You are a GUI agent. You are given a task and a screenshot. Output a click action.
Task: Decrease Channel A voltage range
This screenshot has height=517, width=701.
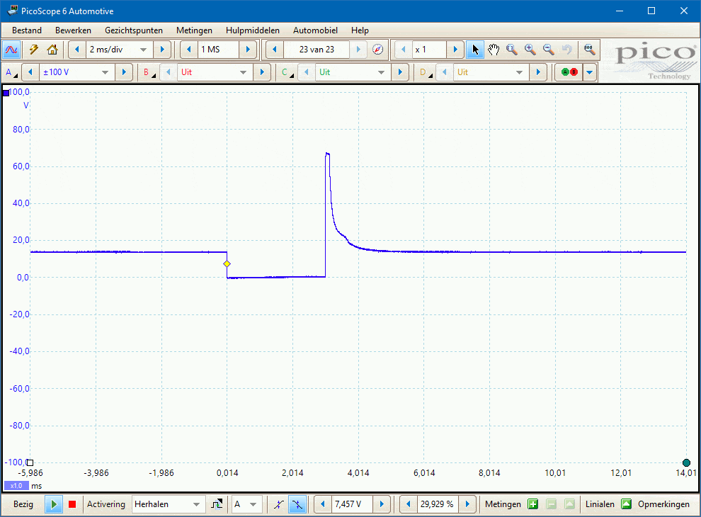pyautogui.click(x=30, y=72)
